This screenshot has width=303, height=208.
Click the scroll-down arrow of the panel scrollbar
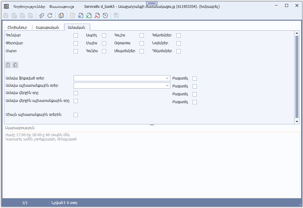coord(297,121)
